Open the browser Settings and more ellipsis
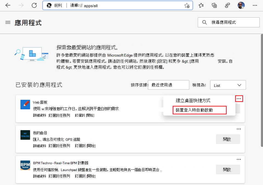263x185 pixels. [255, 5]
